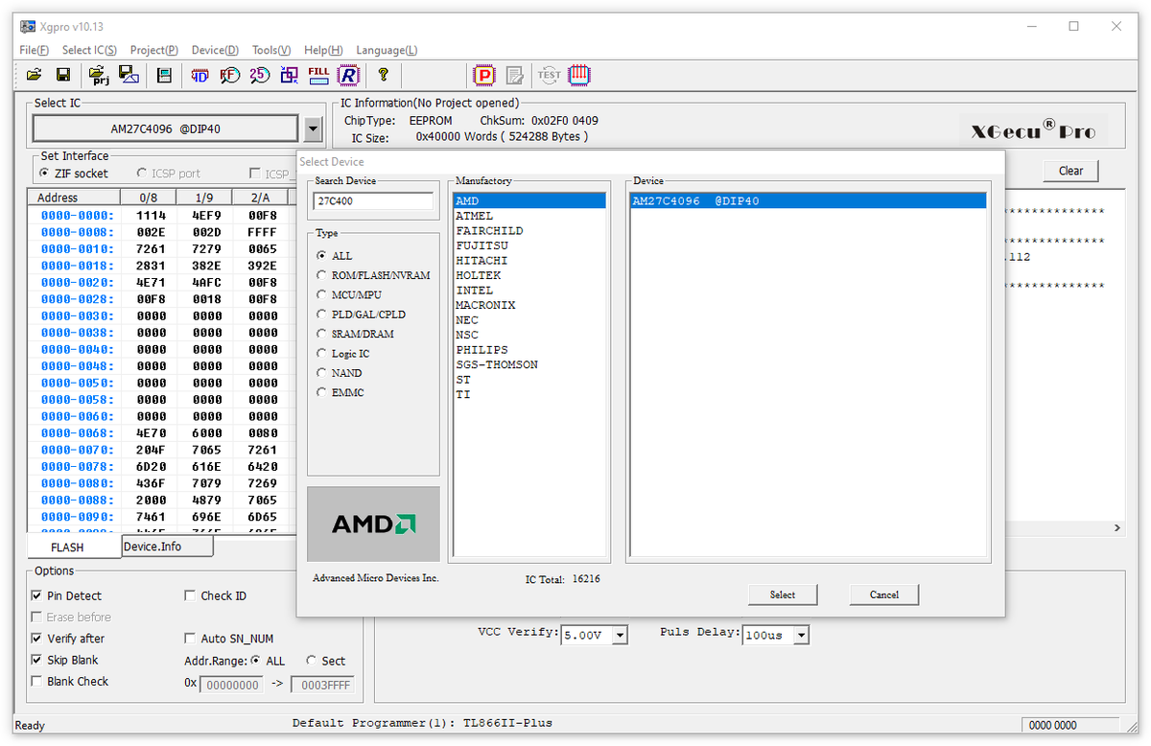Choose the NAND type radio option
Image resolution: width=1151 pixels, height=746 pixels.
(323, 373)
